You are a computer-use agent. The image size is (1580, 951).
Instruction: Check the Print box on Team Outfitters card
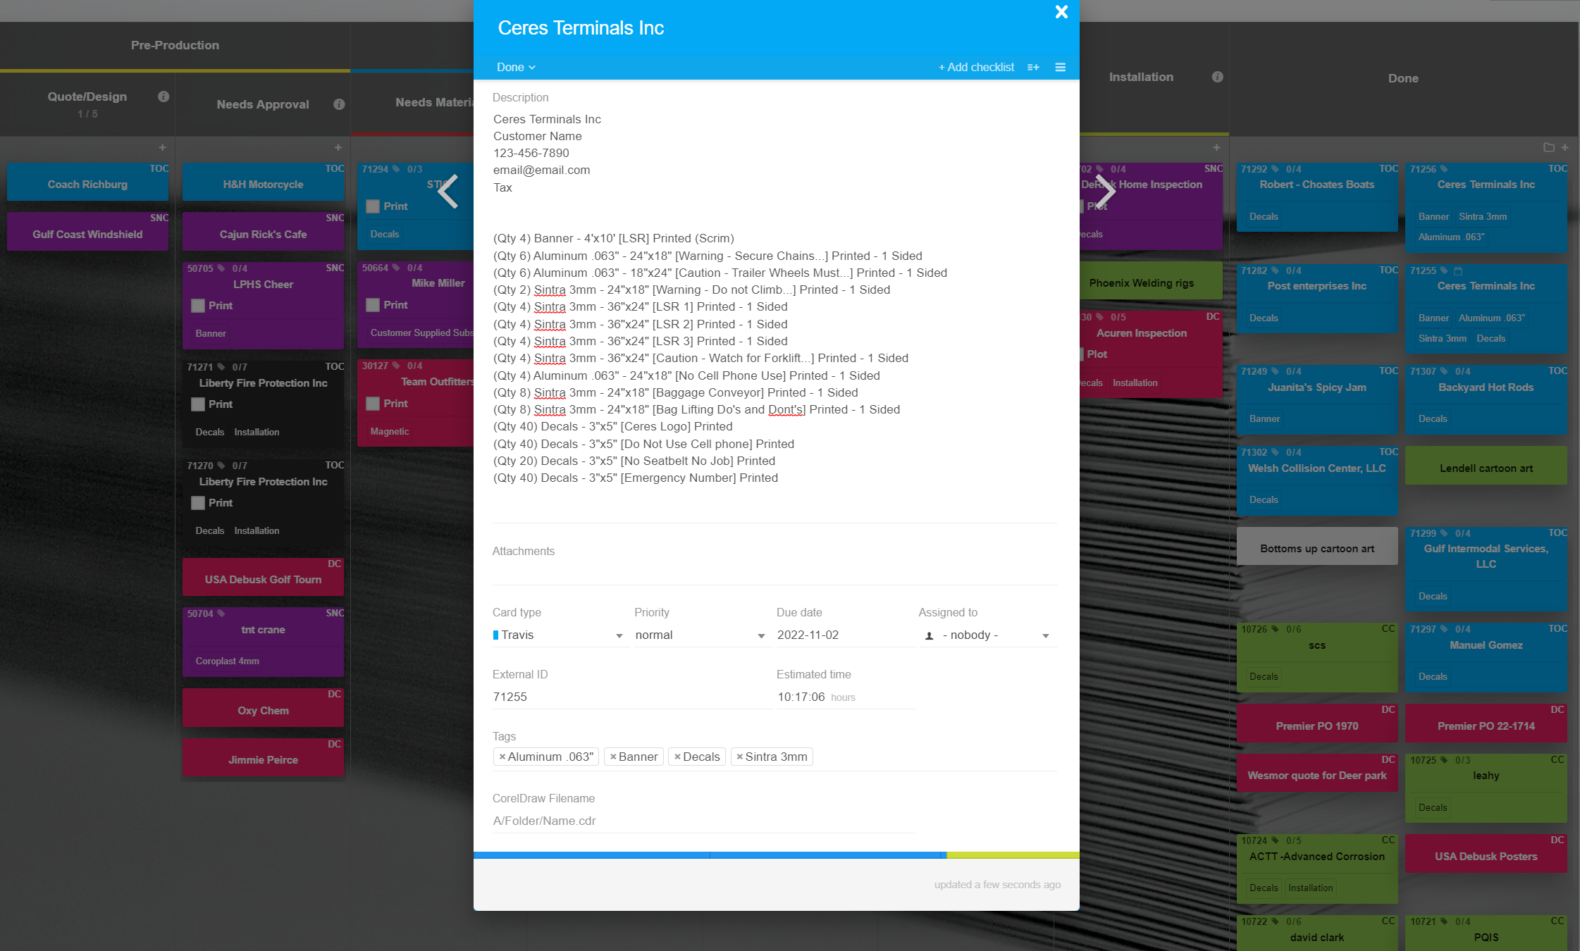coord(373,404)
